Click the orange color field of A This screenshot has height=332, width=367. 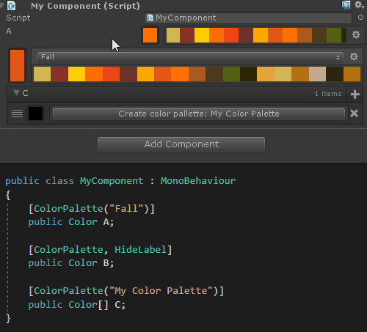coord(150,35)
